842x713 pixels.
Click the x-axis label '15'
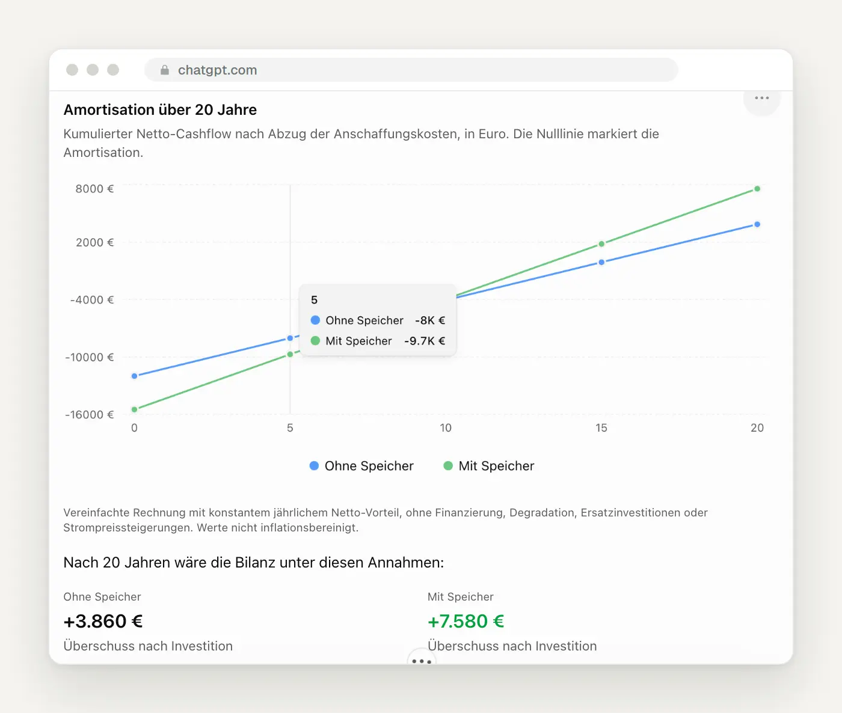601,428
